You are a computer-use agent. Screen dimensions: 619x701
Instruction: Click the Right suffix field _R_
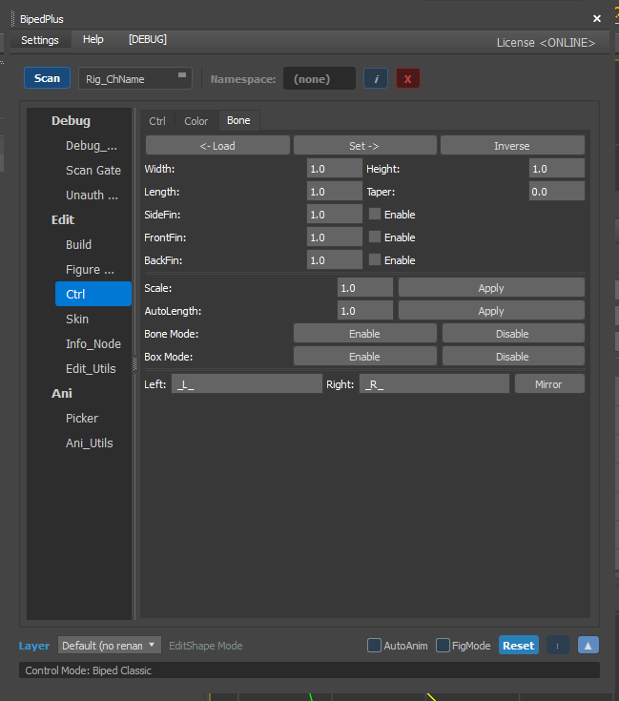pos(434,384)
